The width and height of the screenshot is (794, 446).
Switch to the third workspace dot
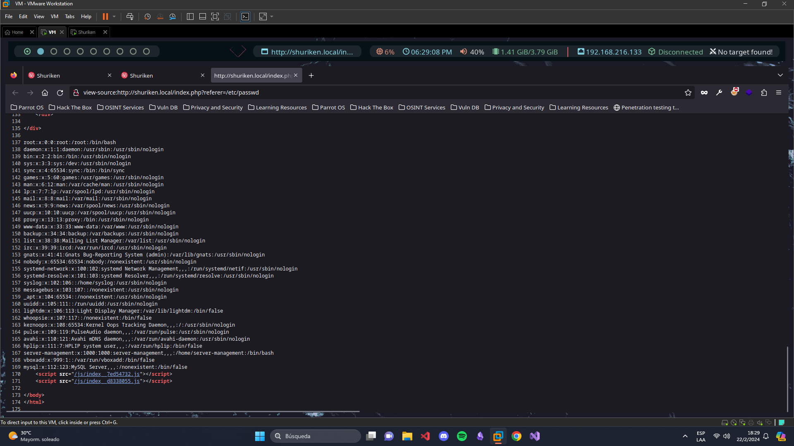click(x=54, y=52)
